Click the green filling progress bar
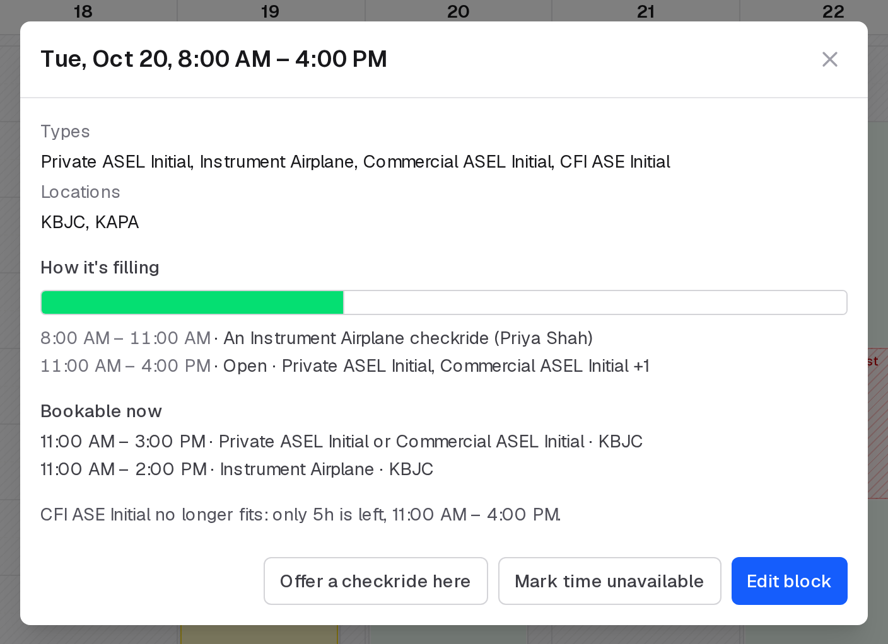This screenshot has width=888, height=644. tap(444, 302)
